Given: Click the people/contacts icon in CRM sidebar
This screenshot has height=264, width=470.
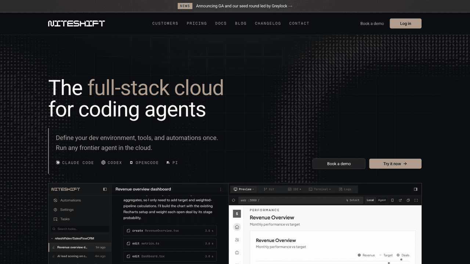Looking at the screenshot, I should tap(237, 240).
